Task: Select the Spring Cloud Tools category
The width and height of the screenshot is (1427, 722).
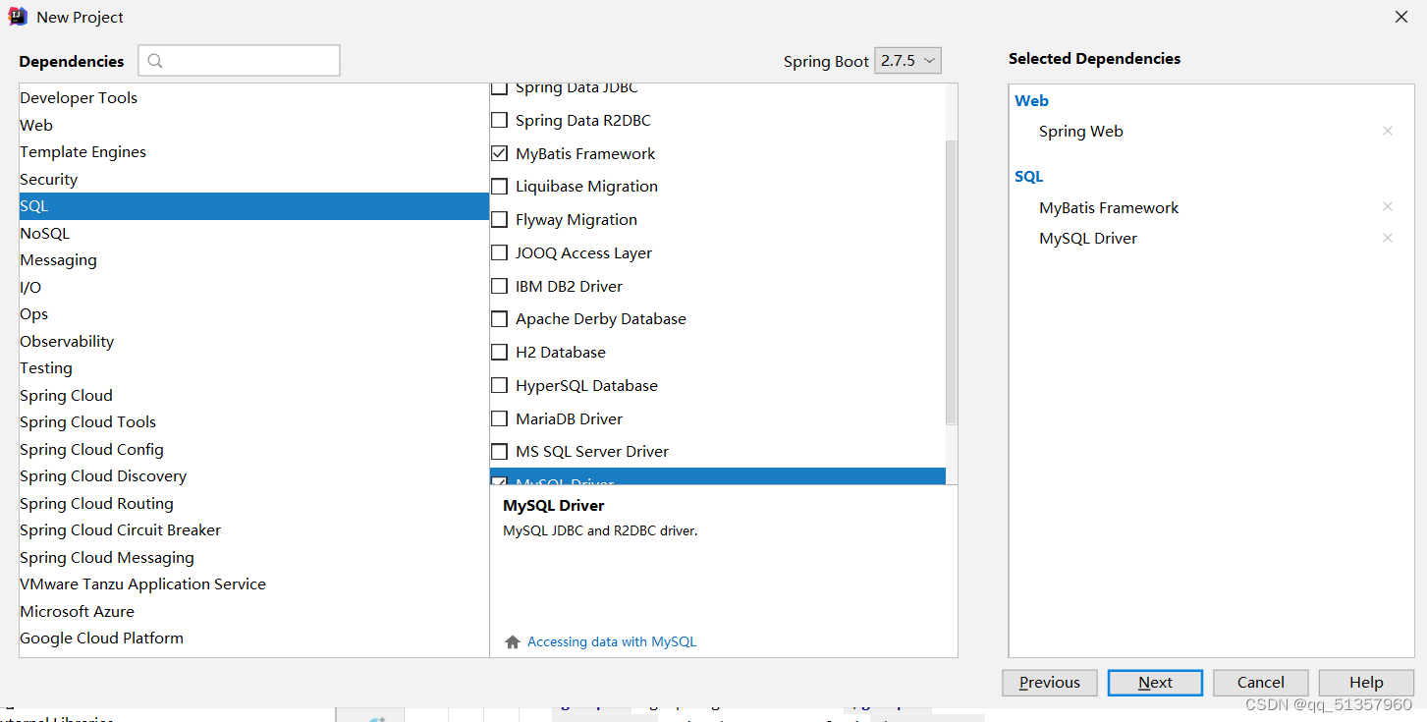Action: [253, 421]
